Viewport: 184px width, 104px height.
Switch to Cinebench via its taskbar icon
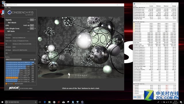click(82, 102)
